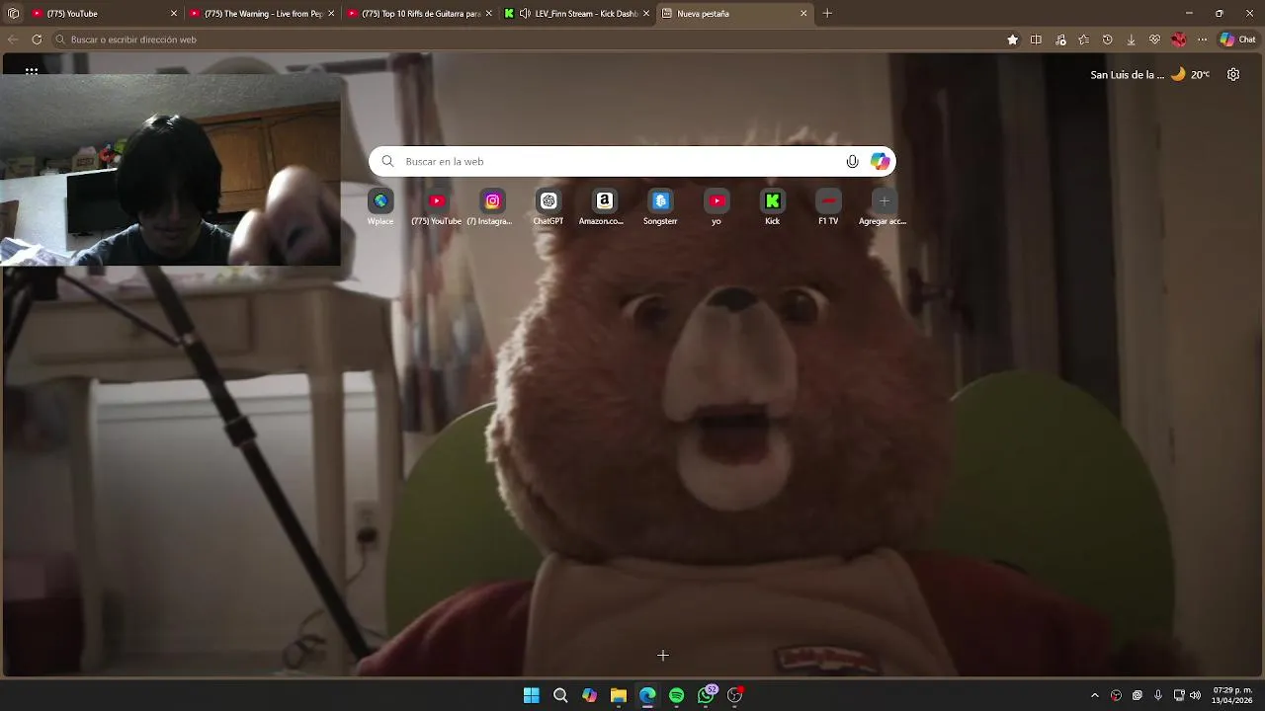Open the Favorites list icon
The image size is (1265, 711).
coord(1084,39)
